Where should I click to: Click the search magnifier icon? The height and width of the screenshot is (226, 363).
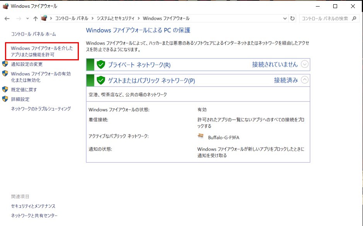pyautogui.click(x=354, y=19)
